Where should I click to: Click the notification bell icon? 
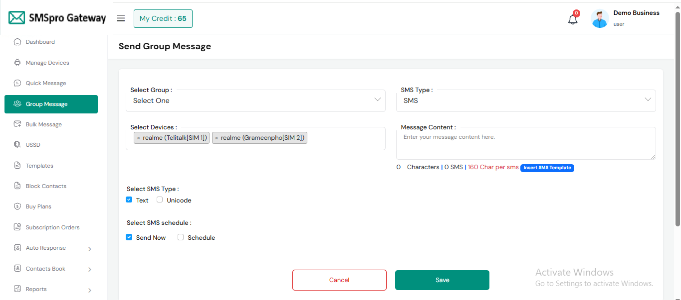point(573,19)
